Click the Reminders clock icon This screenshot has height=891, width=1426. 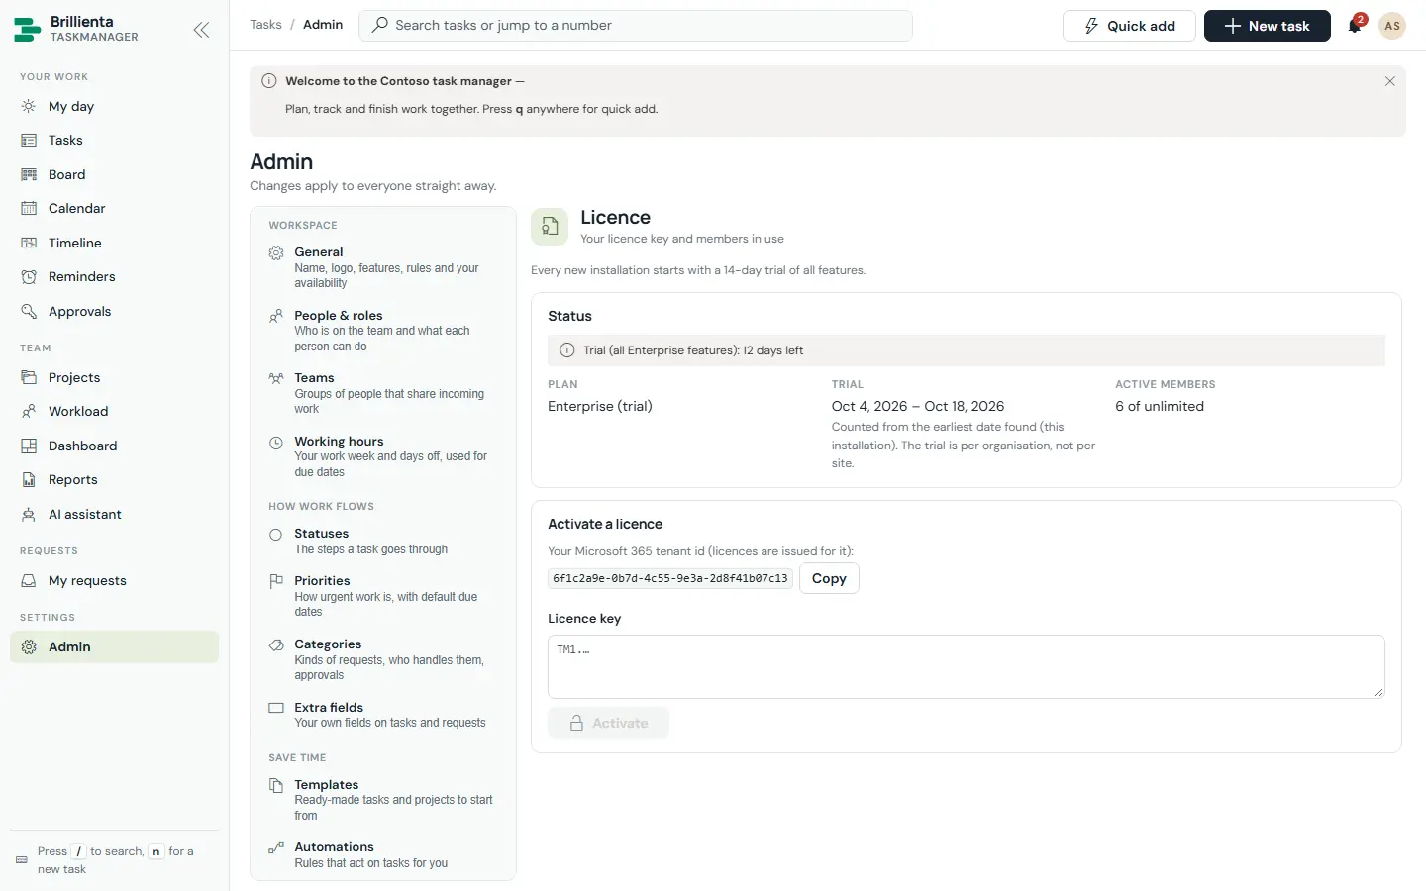tap(29, 276)
